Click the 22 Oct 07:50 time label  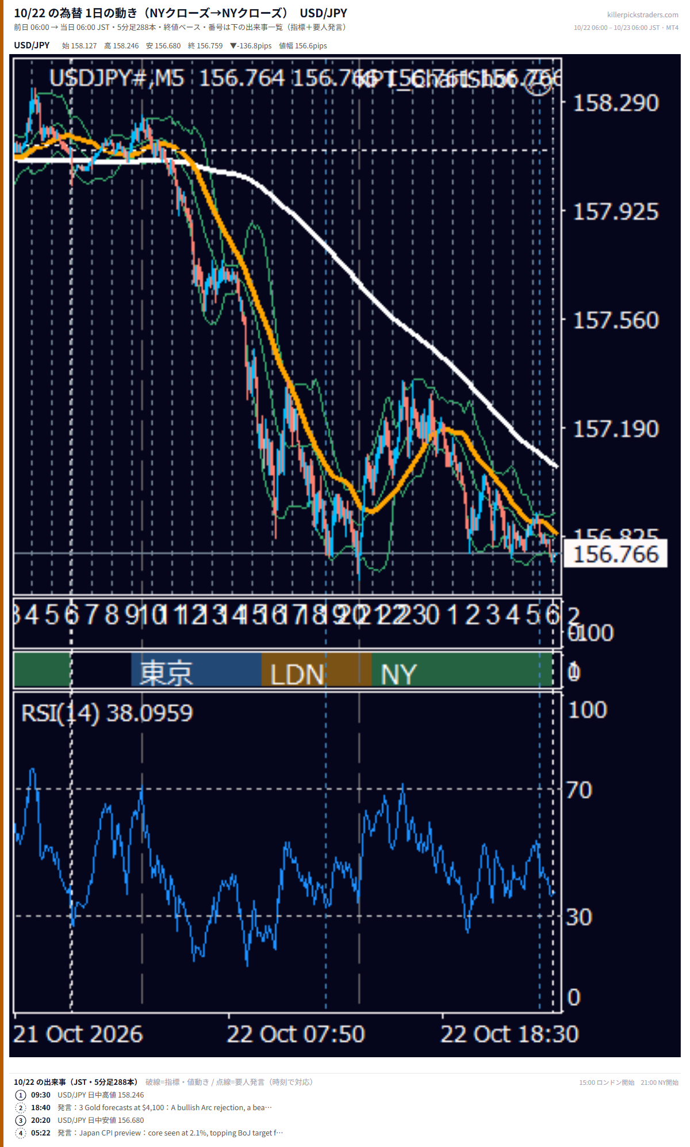pos(296,1034)
